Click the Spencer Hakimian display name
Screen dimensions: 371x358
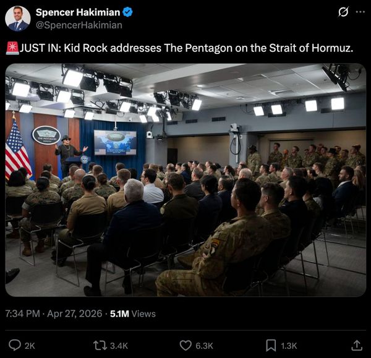[78, 12]
